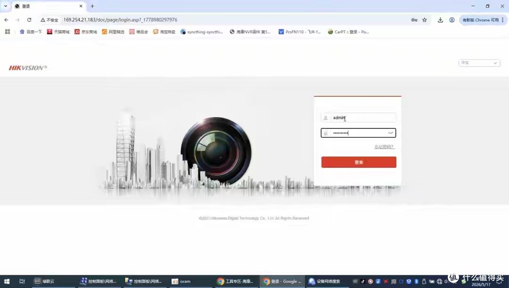Viewport: 509px width, 288px height.
Task: Bookmark this page with star icon
Action: (x=425, y=20)
